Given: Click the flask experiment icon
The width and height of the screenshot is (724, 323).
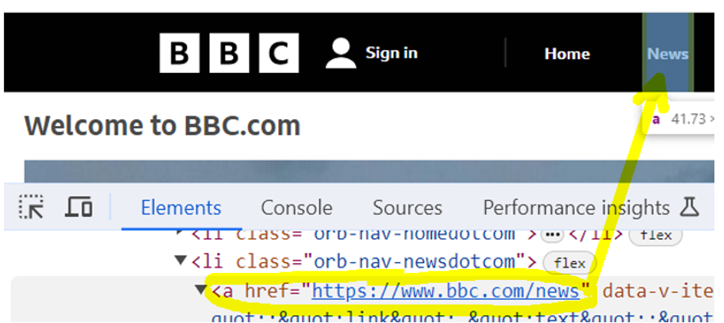Looking at the screenshot, I should click(688, 207).
